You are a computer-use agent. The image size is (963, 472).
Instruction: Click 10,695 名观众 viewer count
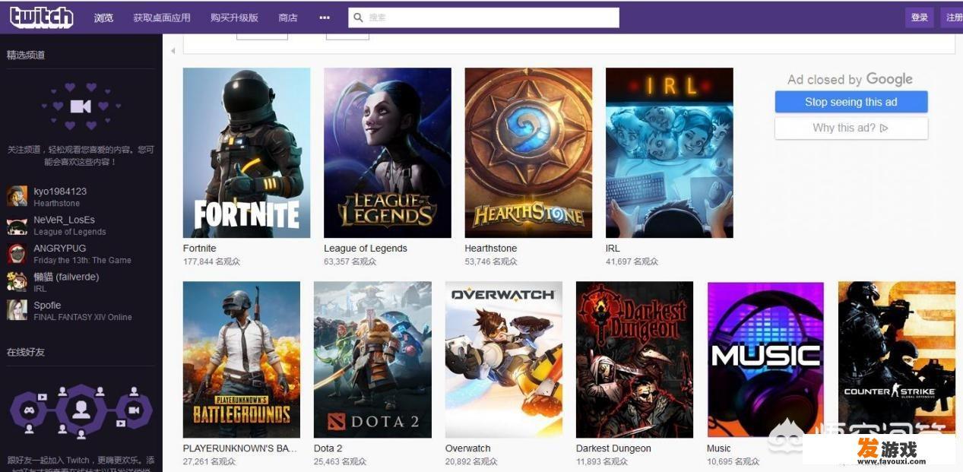pyautogui.click(x=733, y=461)
